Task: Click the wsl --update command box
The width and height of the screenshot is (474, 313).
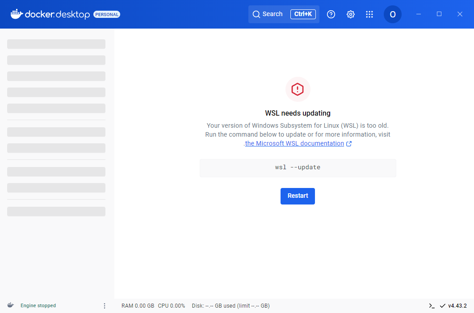Action: tap(298, 168)
